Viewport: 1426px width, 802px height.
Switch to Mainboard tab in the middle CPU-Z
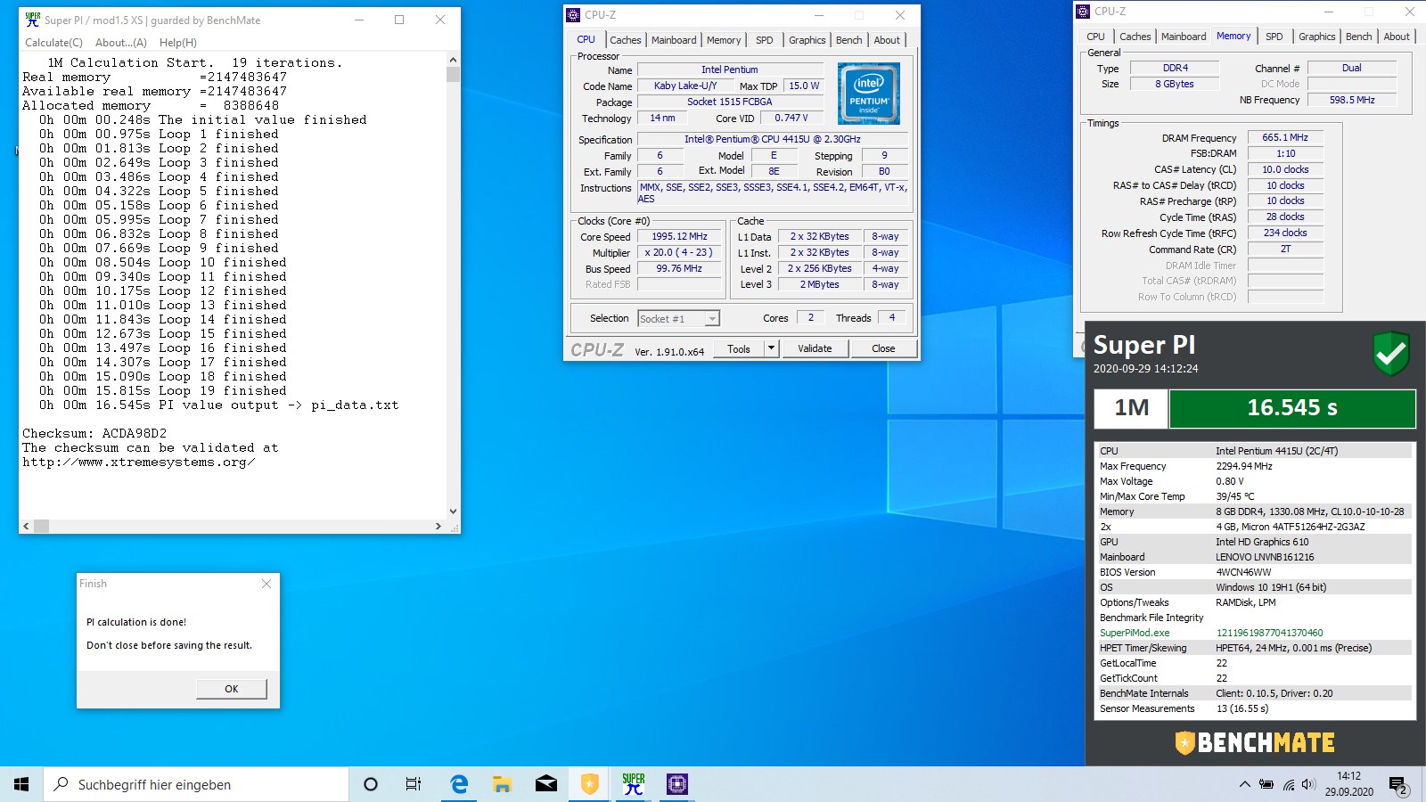674,40
